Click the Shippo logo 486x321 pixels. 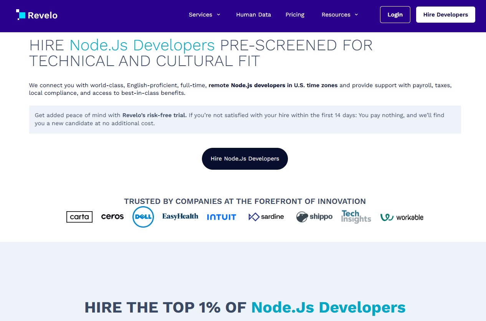point(314,217)
